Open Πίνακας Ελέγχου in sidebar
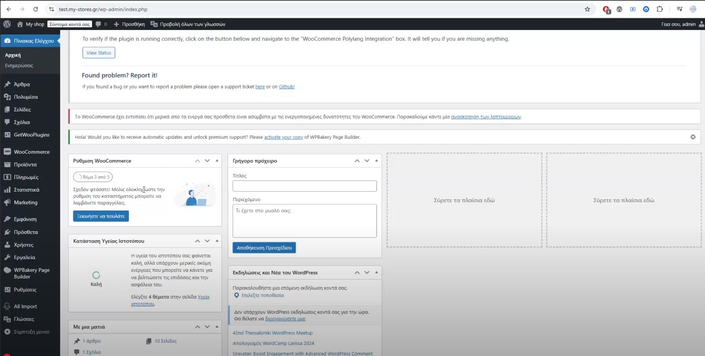 pos(30,41)
